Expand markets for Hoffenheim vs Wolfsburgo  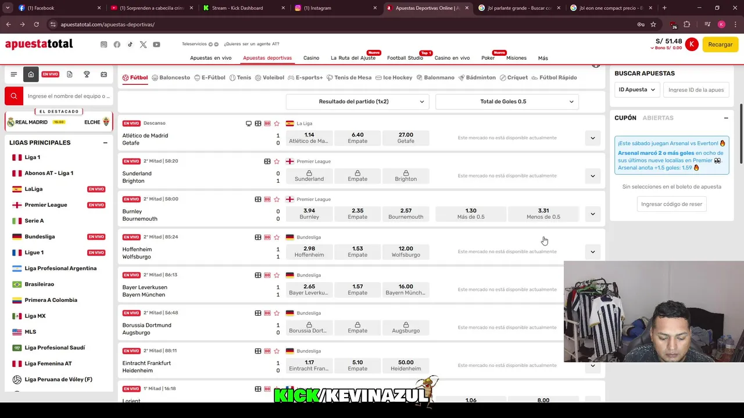tap(592, 251)
